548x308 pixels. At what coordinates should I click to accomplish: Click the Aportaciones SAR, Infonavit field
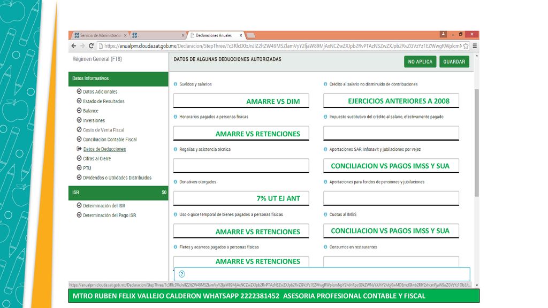pos(391,166)
